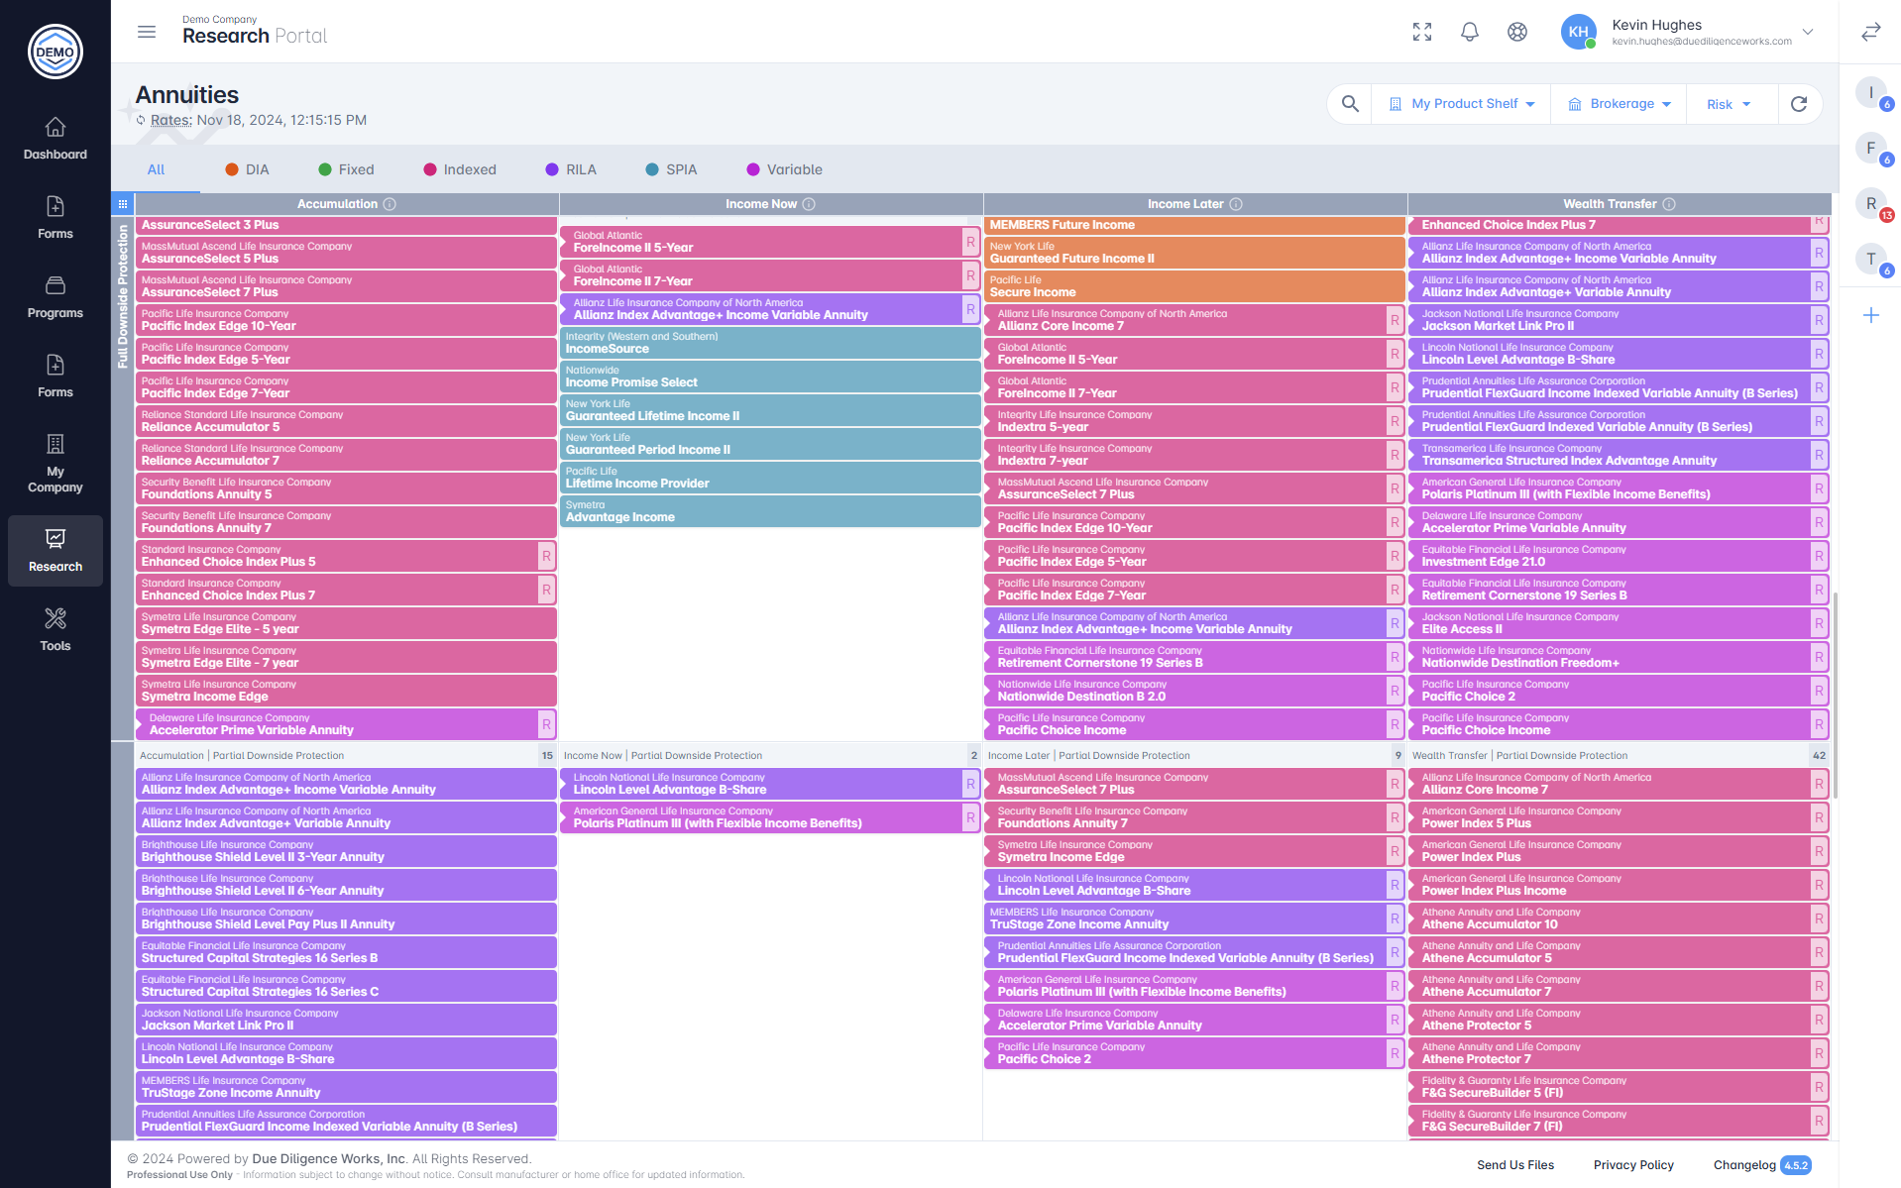Open Forms below Programs in sidebar

[x=56, y=377]
